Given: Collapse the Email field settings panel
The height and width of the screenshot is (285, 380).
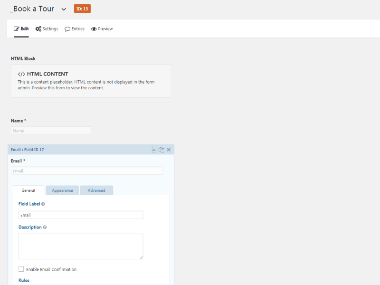Looking at the screenshot, I should click(154, 149).
